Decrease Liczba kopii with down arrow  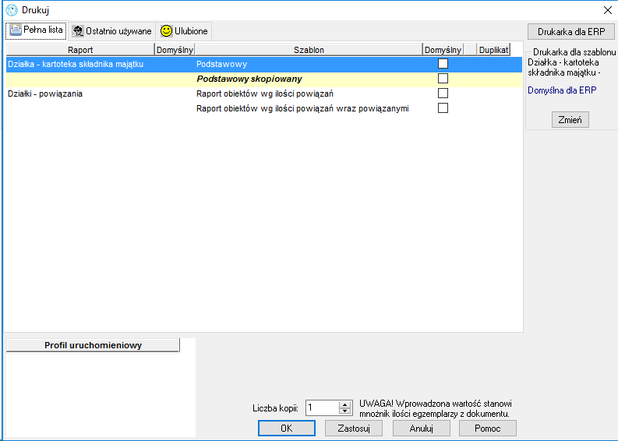(345, 411)
